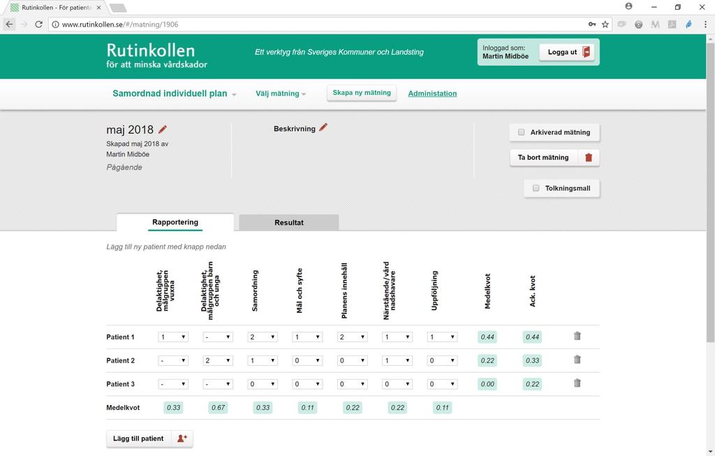Click the Medelkvot row value 0.67
The image size is (715, 456).
point(218,407)
